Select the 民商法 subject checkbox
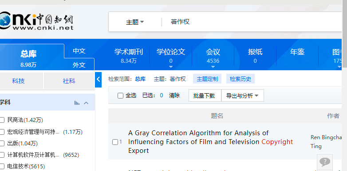 (2, 120)
